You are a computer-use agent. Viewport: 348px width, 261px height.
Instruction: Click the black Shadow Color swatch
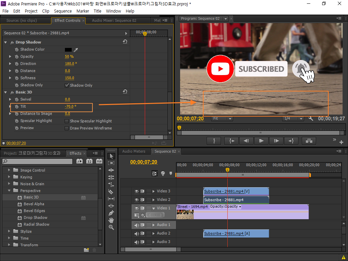point(68,50)
